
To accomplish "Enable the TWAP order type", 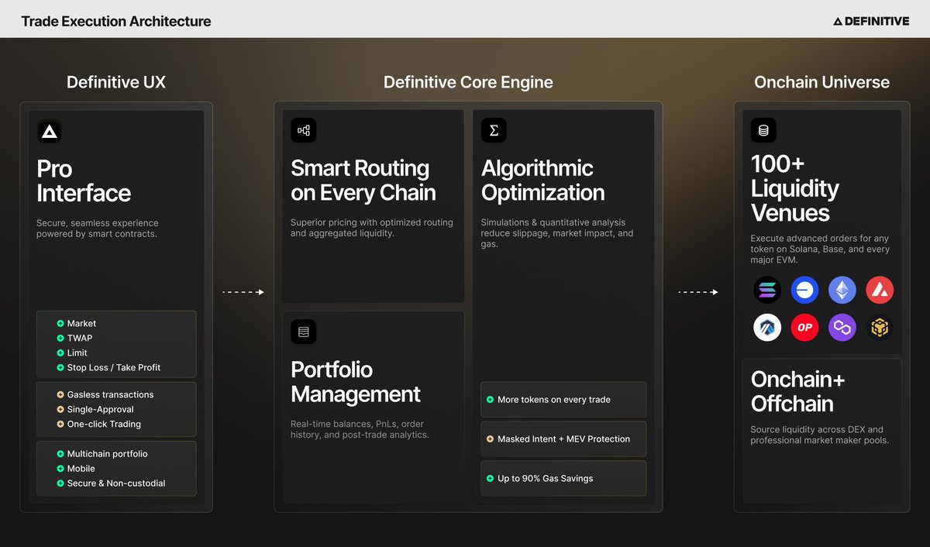I will point(78,338).
